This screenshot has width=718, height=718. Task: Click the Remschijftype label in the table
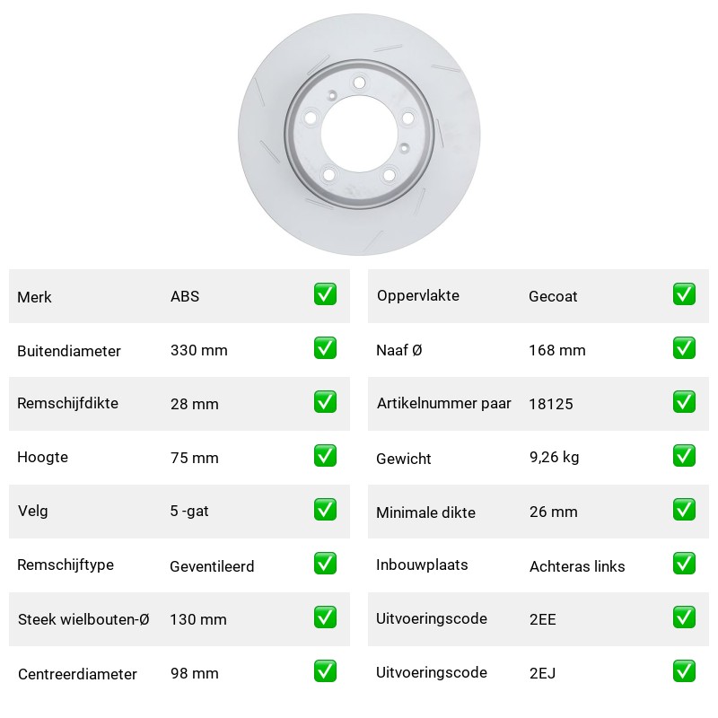point(66,565)
